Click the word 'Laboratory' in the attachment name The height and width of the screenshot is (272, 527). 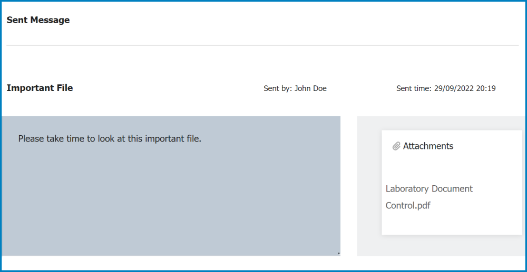(407, 189)
